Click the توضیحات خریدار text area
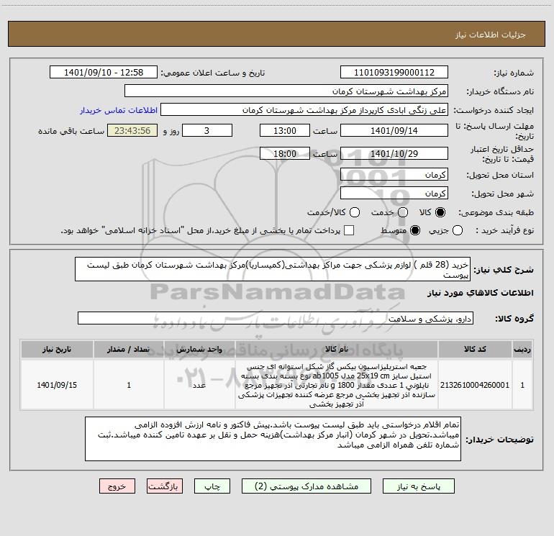The image size is (554, 536). 273,439
